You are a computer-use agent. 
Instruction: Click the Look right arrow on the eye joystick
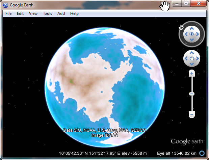198,34
